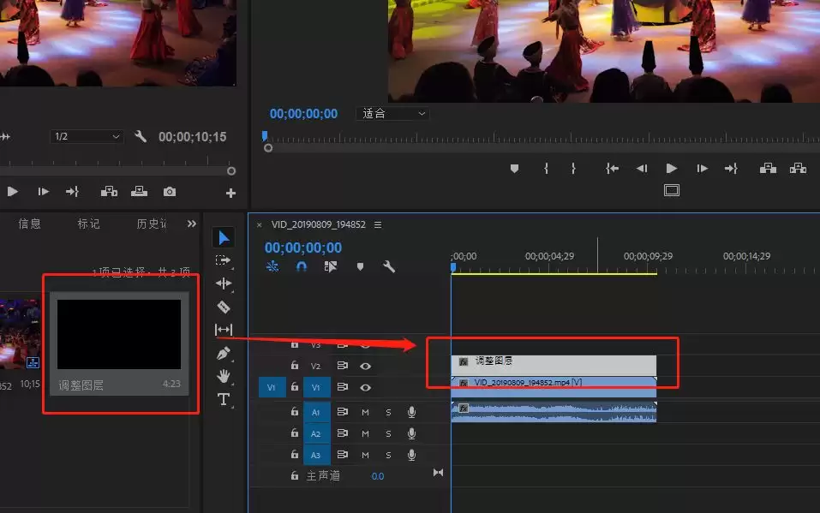Solo the A3 audio track

[388, 456]
